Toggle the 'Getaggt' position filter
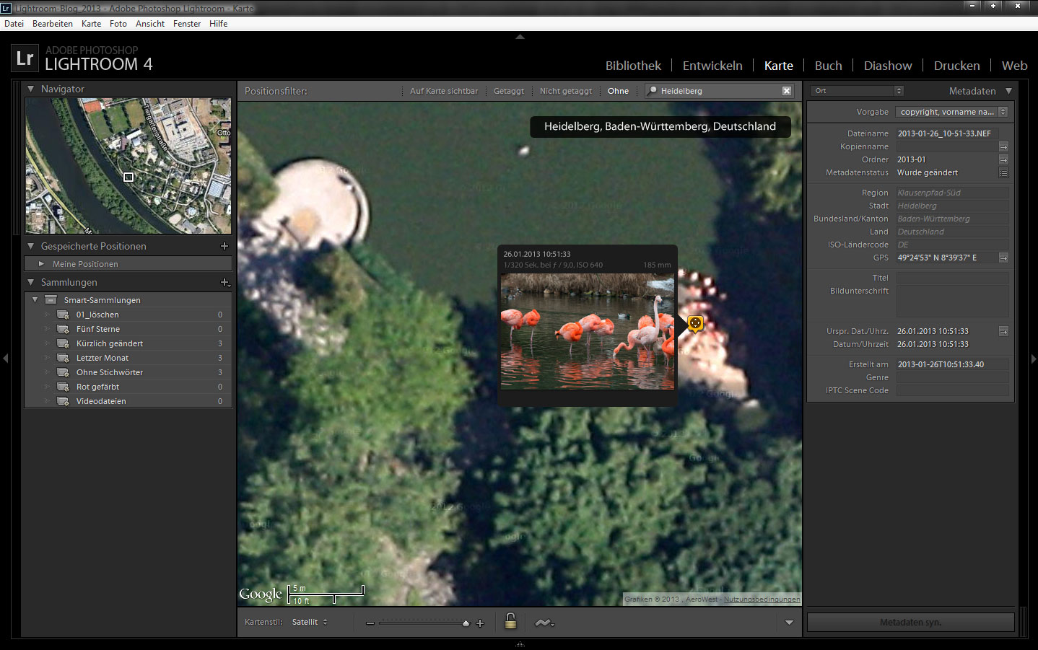 tap(508, 91)
